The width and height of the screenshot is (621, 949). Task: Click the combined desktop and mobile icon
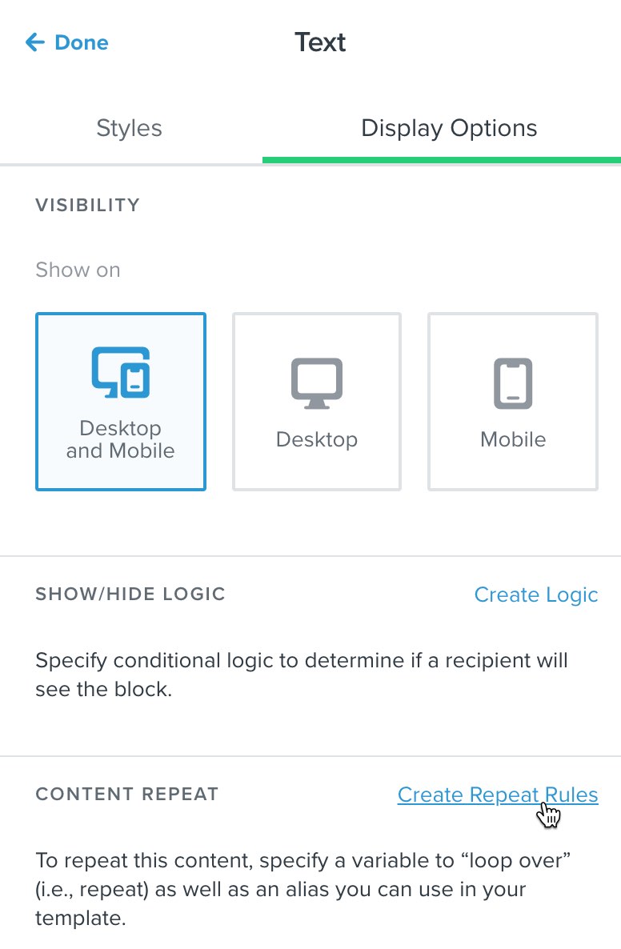[121, 372]
